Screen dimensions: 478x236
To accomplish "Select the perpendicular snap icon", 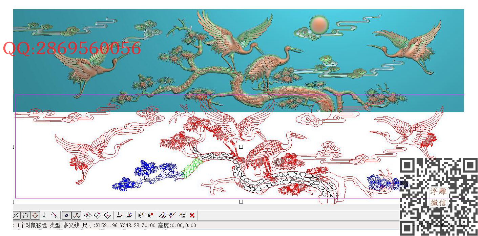I will click(x=44, y=215).
